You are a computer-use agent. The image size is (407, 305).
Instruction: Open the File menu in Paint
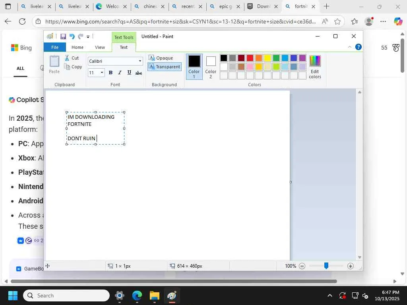(55, 47)
